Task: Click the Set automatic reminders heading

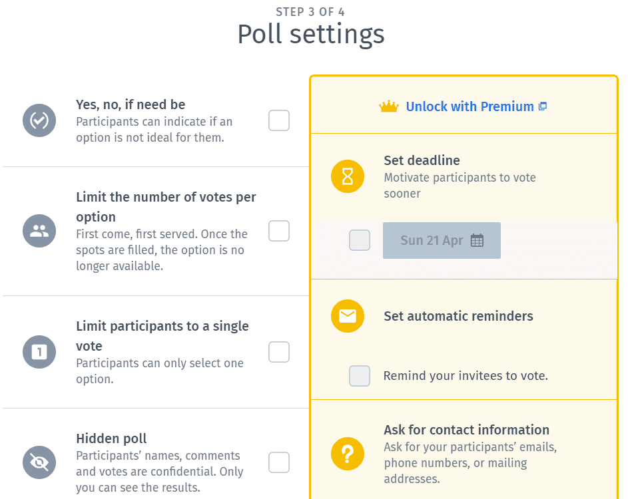Action: click(458, 316)
